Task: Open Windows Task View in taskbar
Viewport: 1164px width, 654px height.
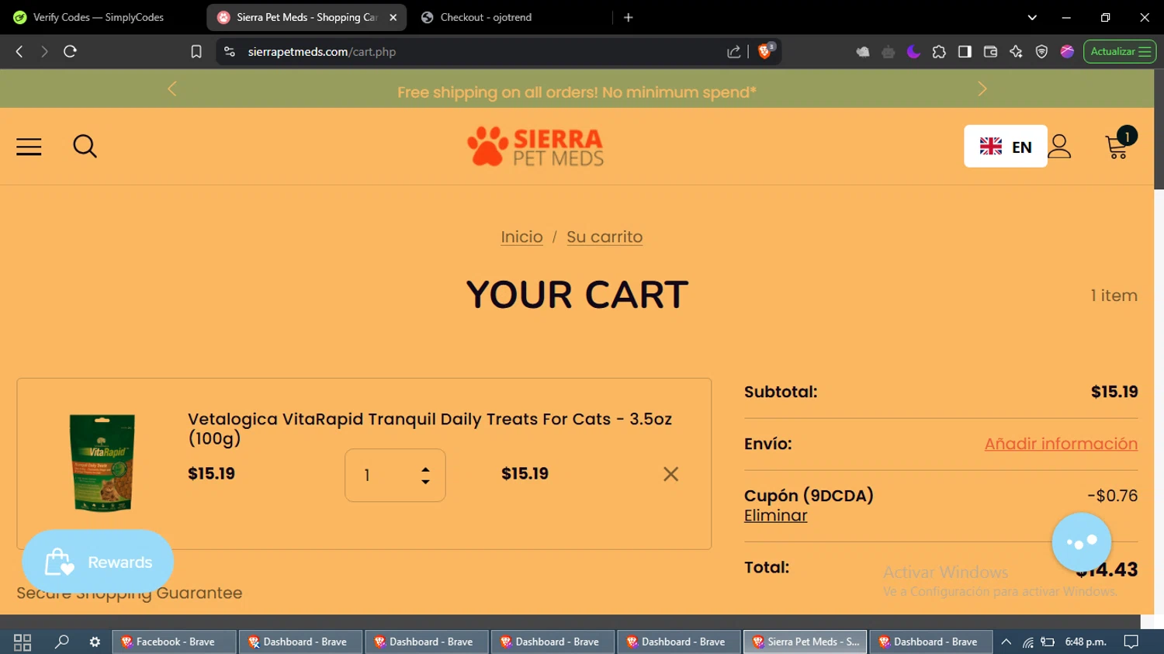Action: click(23, 642)
